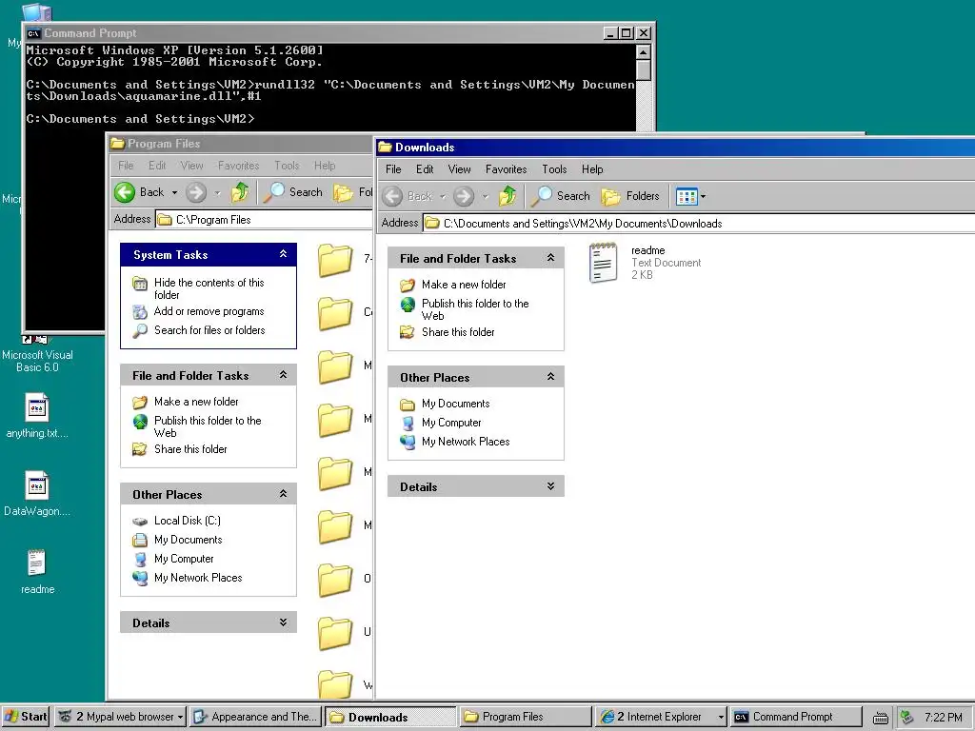Open My Documents in Program Files Other Places
This screenshot has width=975, height=731.
pos(188,540)
